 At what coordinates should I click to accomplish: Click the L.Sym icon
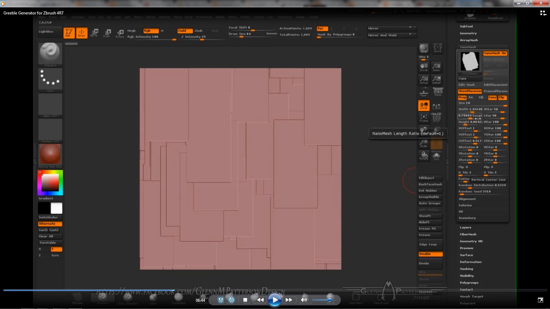tap(437, 106)
